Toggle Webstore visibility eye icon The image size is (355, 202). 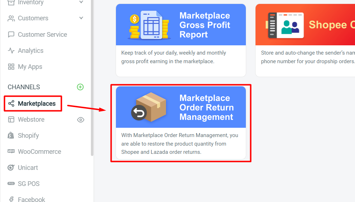click(x=81, y=120)
